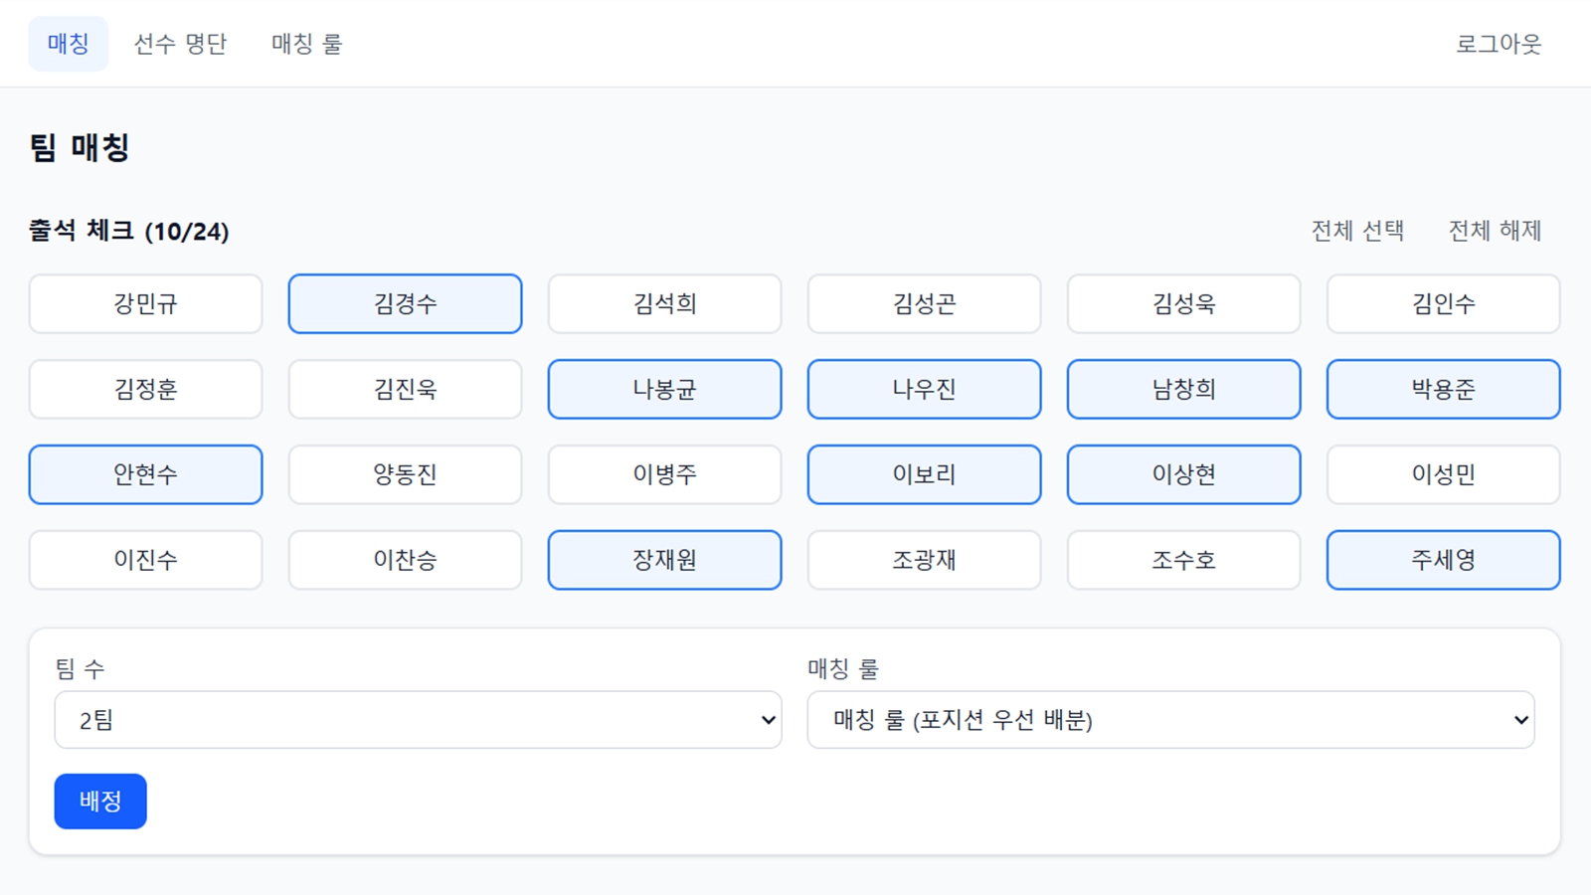Toggle 주세영 attendance off

point(1443,560)
